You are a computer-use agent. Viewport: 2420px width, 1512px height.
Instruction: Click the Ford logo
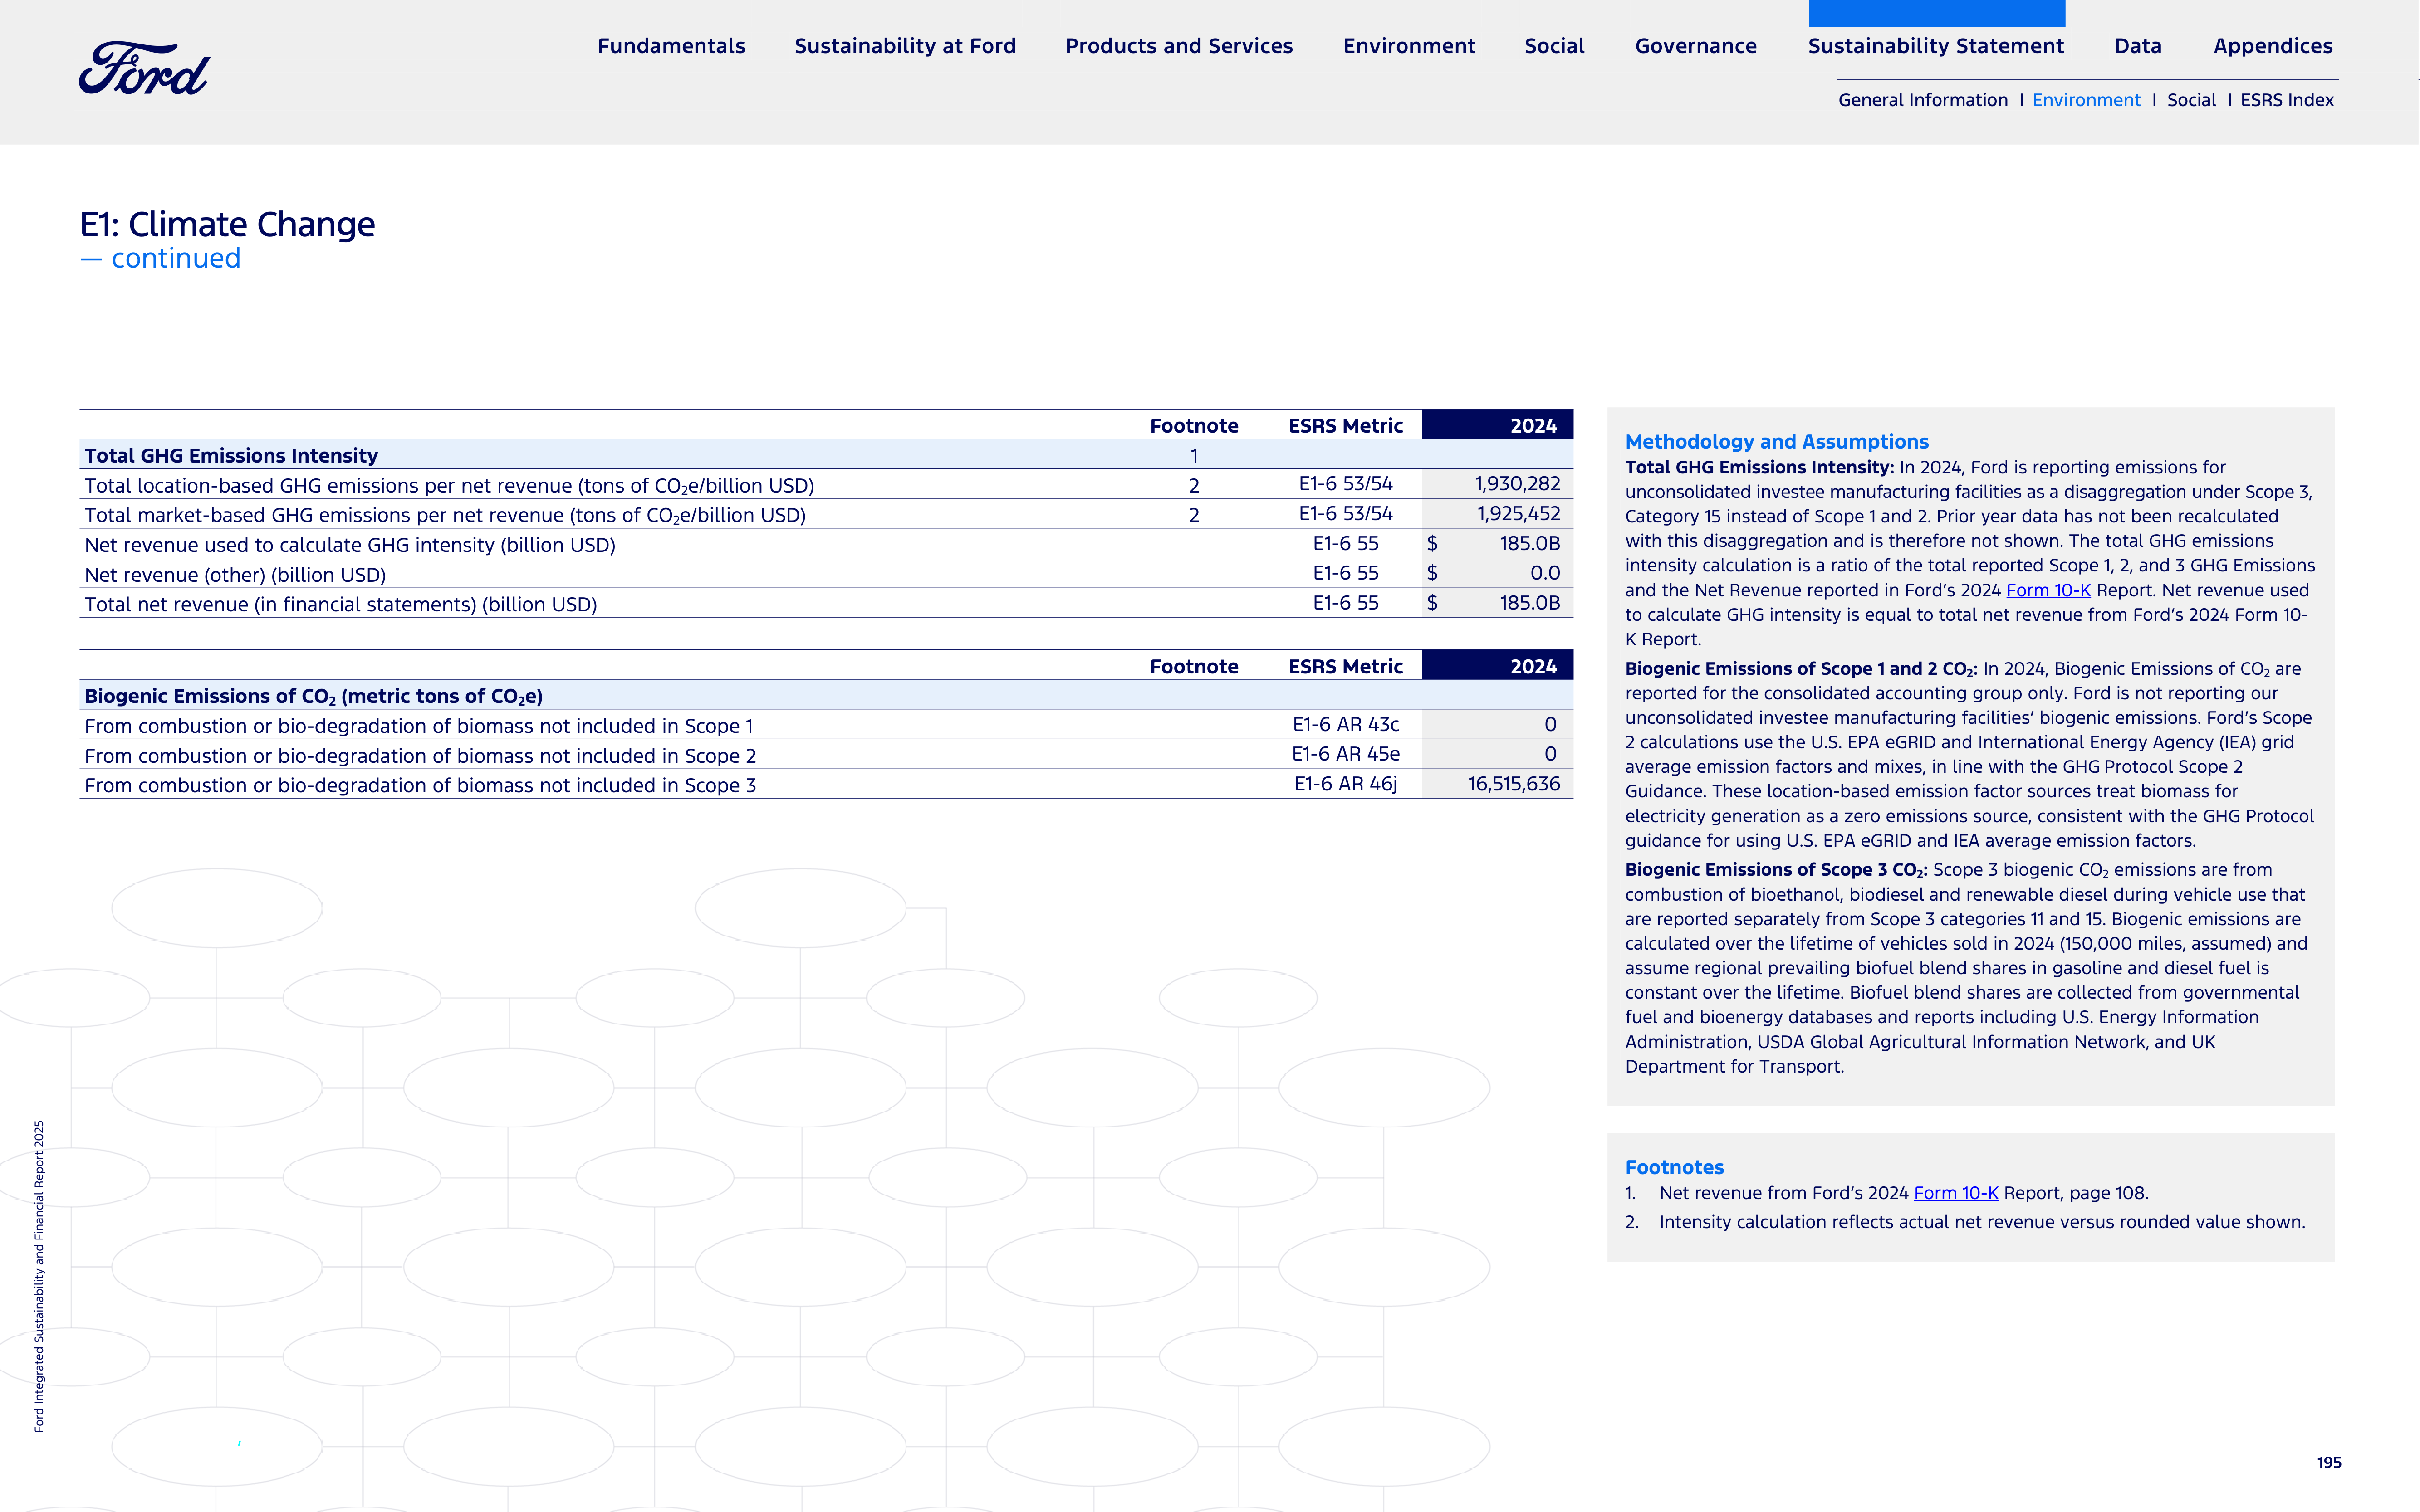(144, 68)
